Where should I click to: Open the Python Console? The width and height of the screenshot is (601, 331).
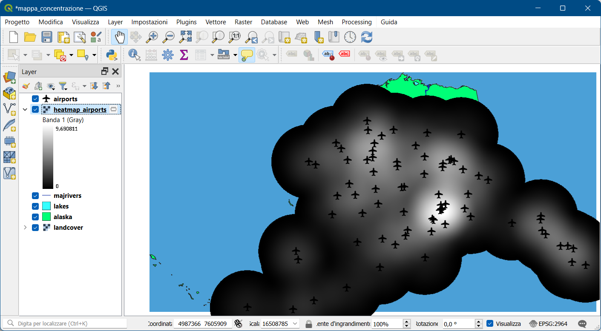(112, 54)
